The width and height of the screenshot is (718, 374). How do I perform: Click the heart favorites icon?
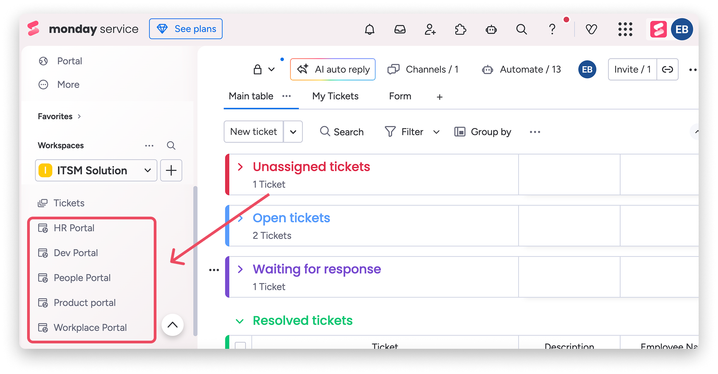click(591, 29)
